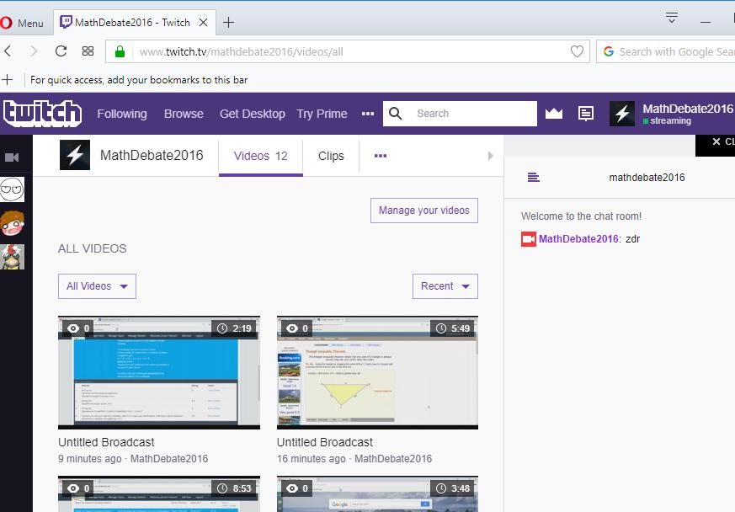
Task: Open more options in Twitch top nav
Action: (x=368, y=114)
